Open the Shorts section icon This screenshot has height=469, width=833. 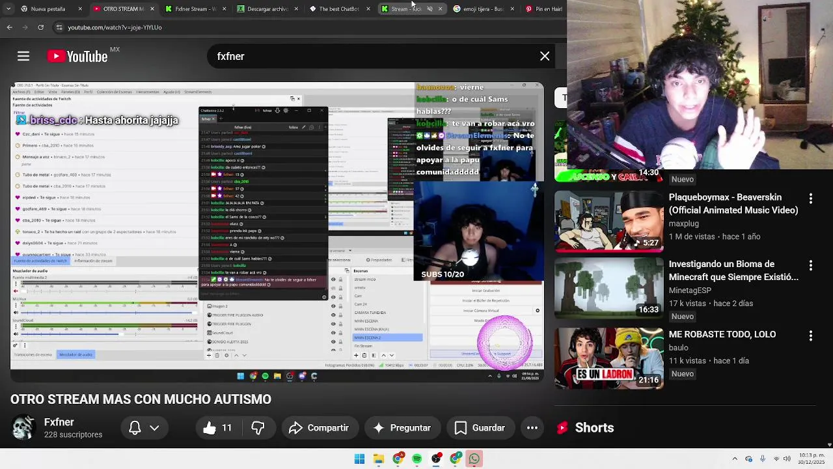point(562,428)
